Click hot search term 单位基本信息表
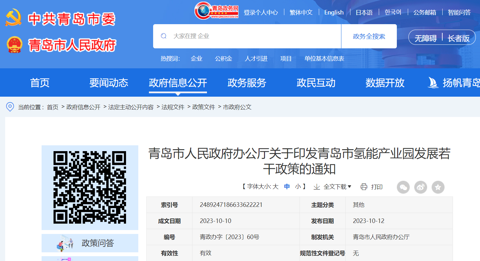This screenshot has width=480, height=261. (x=324, y=59)
